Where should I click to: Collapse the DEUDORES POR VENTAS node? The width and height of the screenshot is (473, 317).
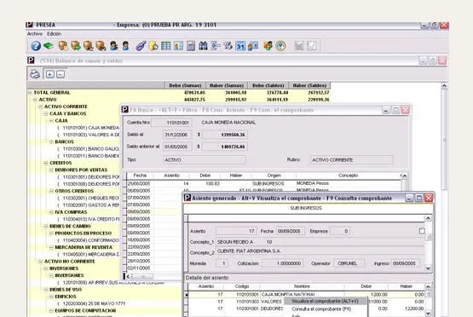(51, 170)
